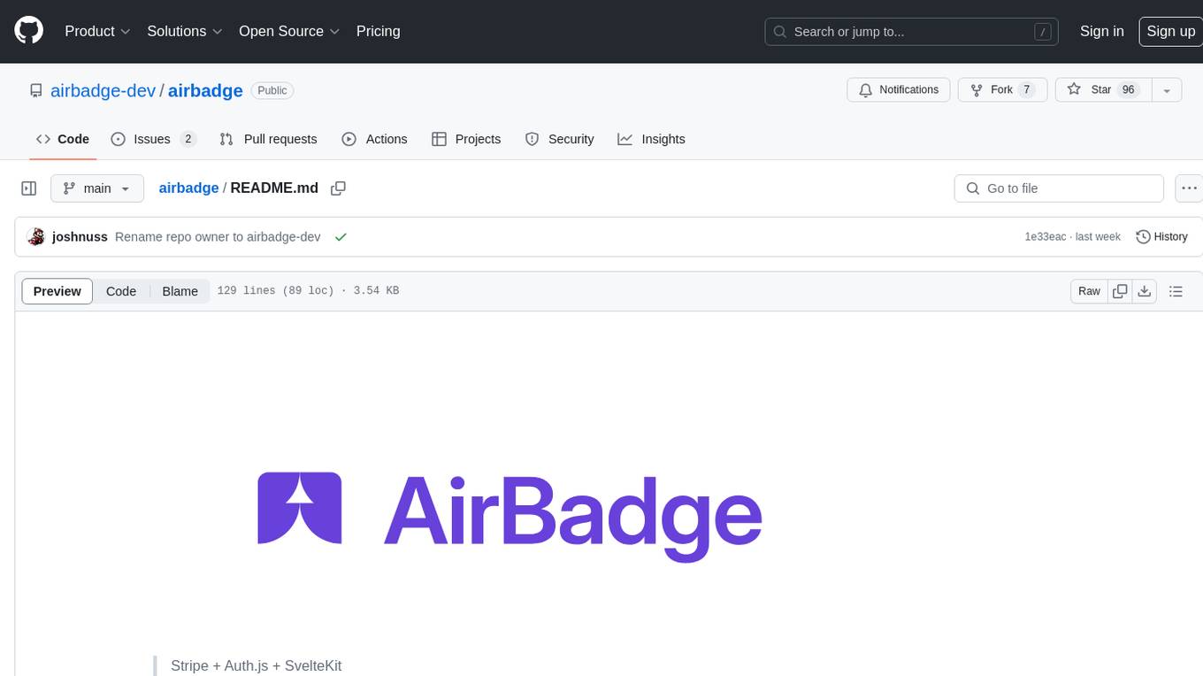Click the Sign in link
Viewport: 1203px width, 676px height.
pyautogui.click(x=1101, y=31)
